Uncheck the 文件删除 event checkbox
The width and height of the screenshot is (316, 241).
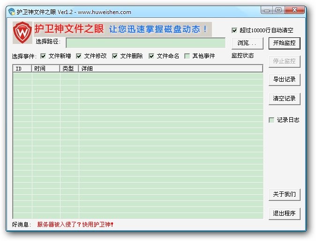tap(115, 56)
